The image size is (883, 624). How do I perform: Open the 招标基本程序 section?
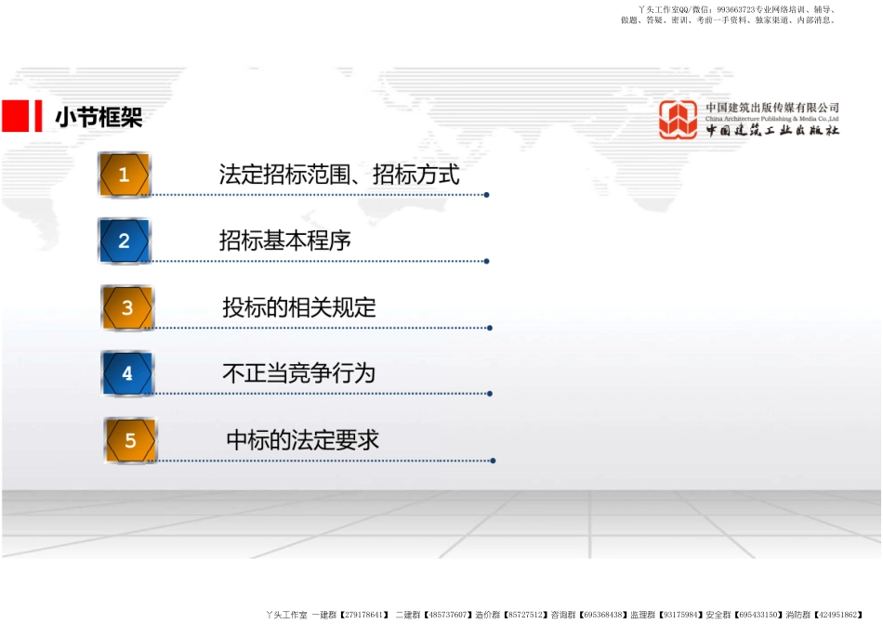pos(285,241)
